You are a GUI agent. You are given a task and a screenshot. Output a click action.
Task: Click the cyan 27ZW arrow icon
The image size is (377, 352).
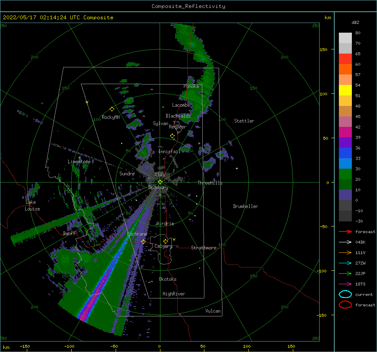click(345, 263)
